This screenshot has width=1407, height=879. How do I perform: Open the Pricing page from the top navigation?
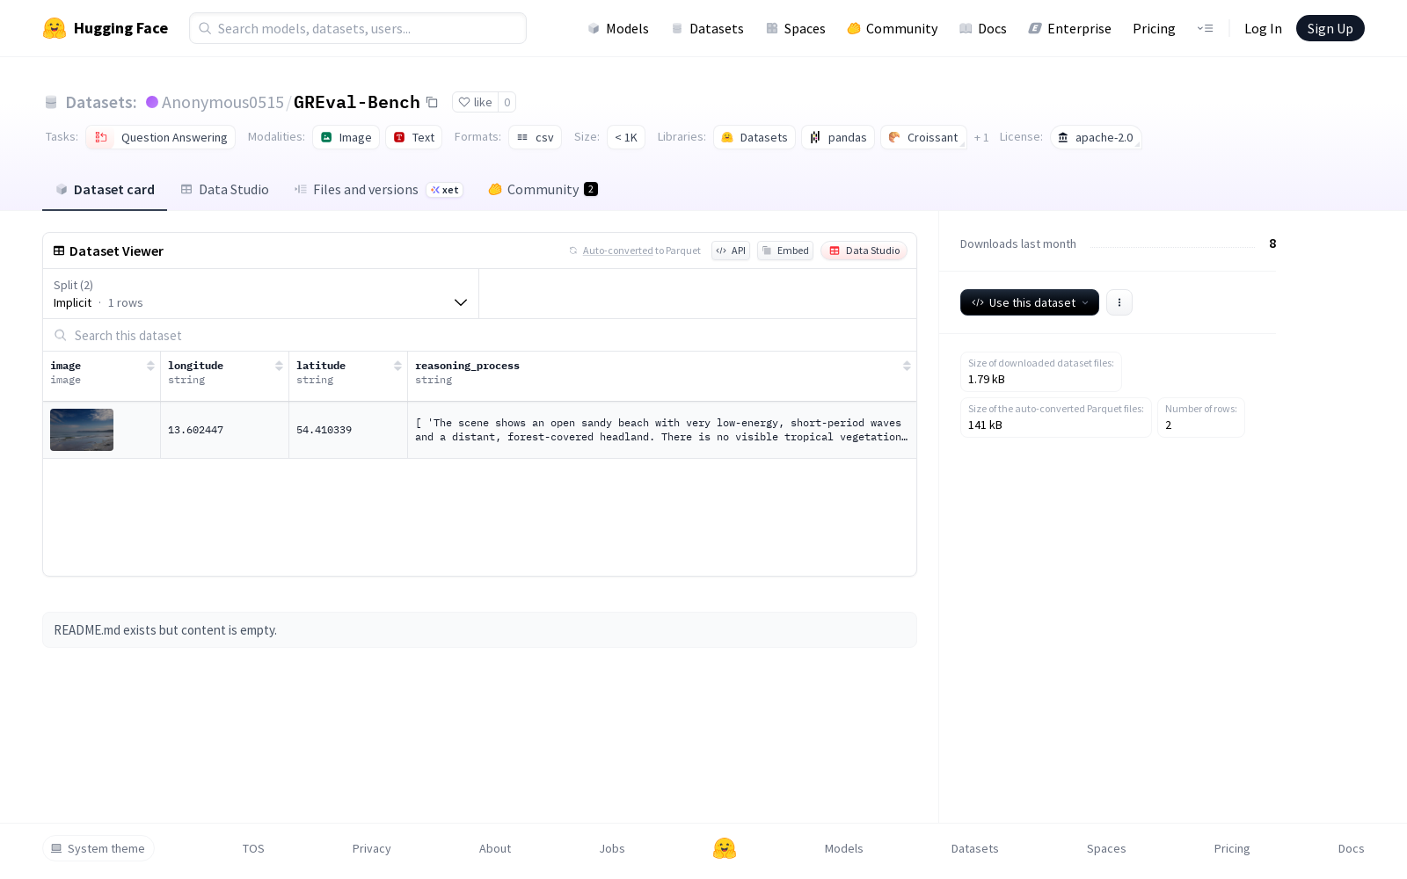[x=1154, y=28]
